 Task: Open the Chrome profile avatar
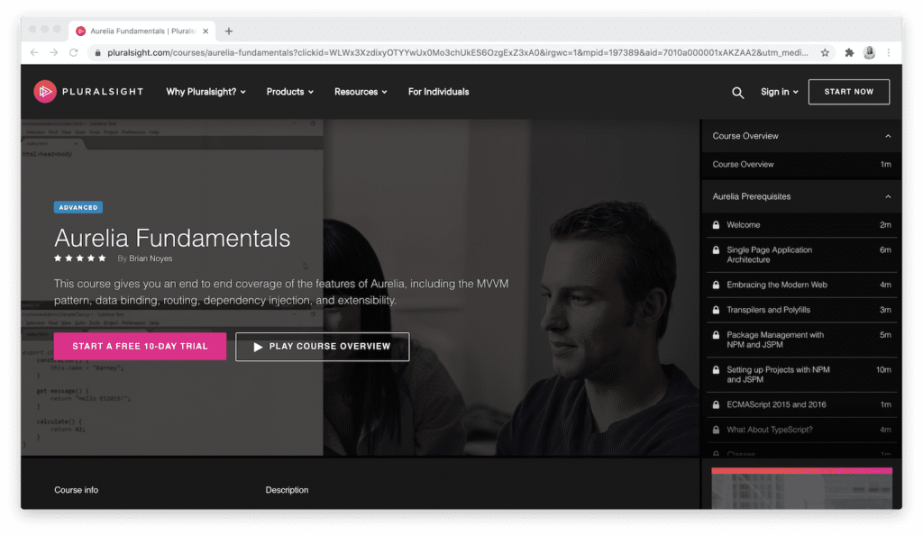pyautogui.click(x=870, y=52)
